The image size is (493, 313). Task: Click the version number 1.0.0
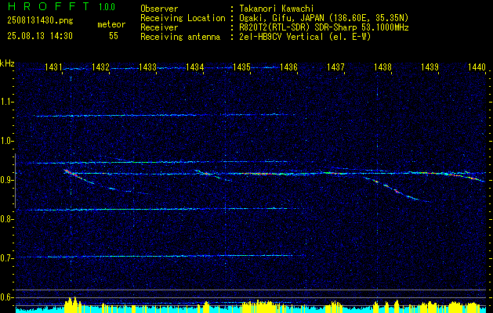(107, 7)
